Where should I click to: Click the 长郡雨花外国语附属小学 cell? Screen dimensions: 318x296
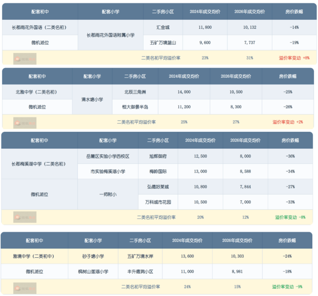tap(110, 35)
